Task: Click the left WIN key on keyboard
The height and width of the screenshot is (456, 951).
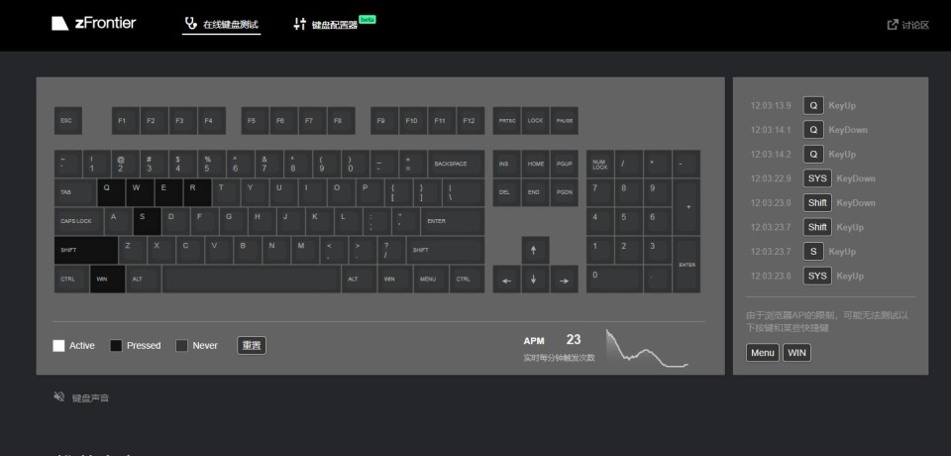Action: (107, 280)
